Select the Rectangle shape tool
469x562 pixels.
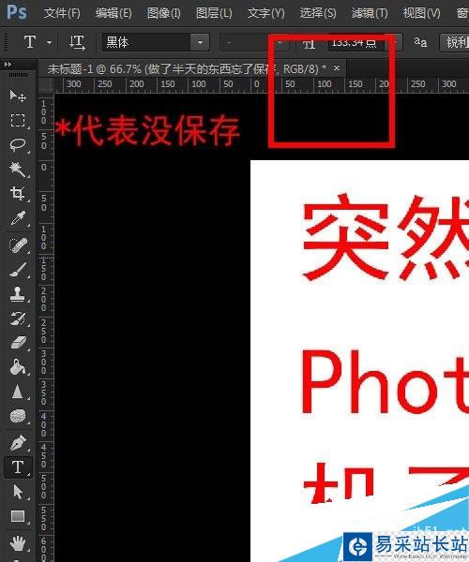(x=17, y=516)
